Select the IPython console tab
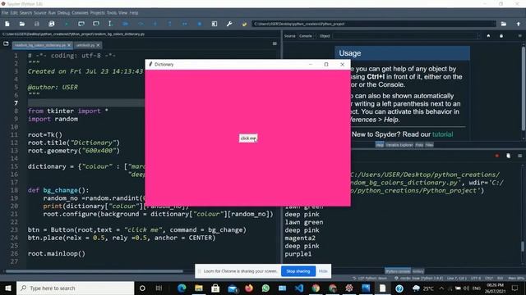The height and width of the screenshot is (295, 526). point(398,271)
